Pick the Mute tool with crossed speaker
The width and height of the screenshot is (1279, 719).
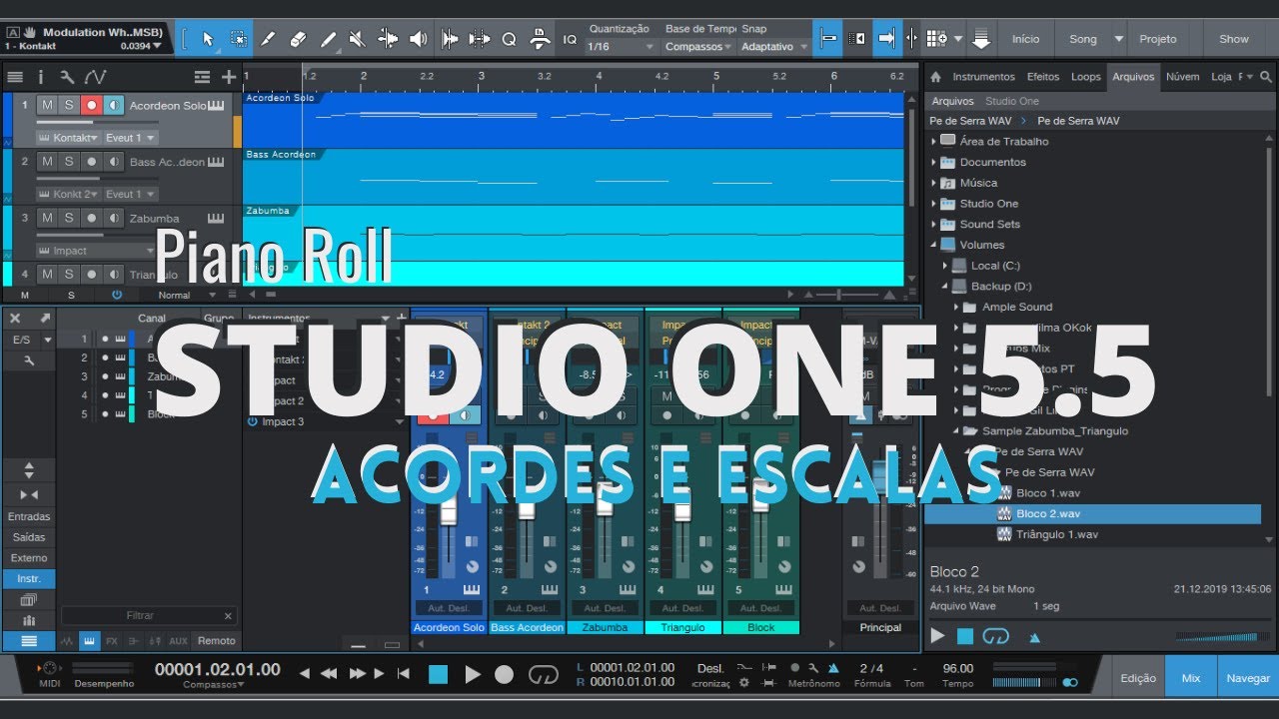pos(358,39)
